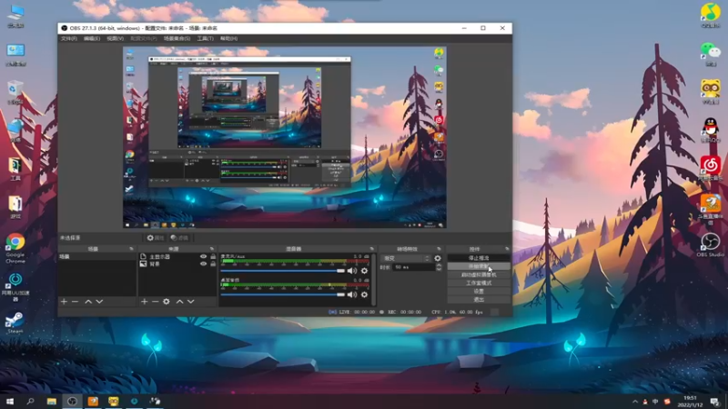
Task: Open 设置 settings in the Controls panel
Action: (x=479, y=291)
